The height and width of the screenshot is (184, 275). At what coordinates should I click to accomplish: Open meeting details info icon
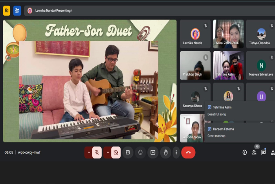tap(245, 153)
